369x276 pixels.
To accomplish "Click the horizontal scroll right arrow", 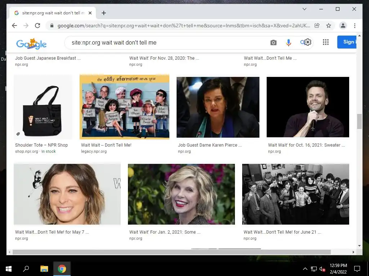I will pos(353,252).
